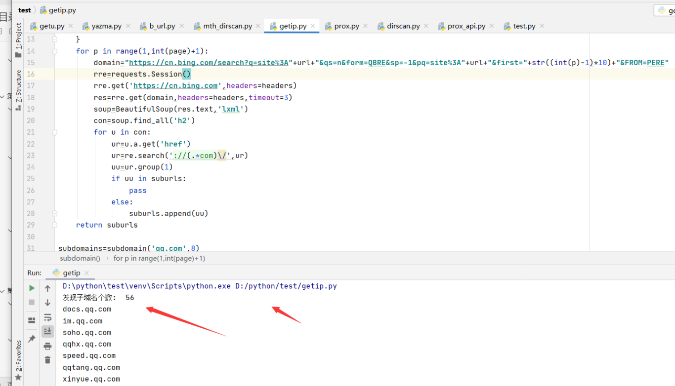Close the getu.py tab
This screenshot has width=675, height=386.
click(71, 26)
